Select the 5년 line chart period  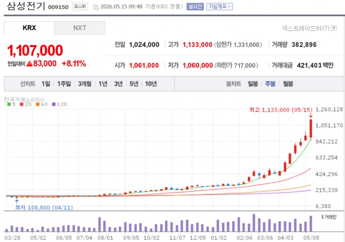[134, 84]
